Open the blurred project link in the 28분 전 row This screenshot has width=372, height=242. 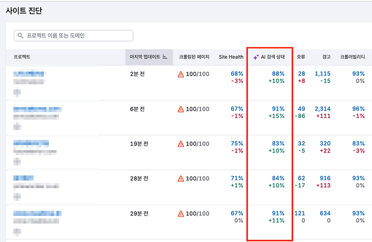pyautogui.click(x=24, y=178)
